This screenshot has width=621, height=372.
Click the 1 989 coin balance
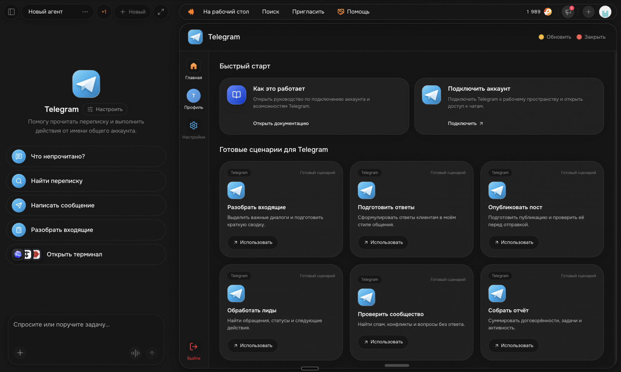click(539, 12)
